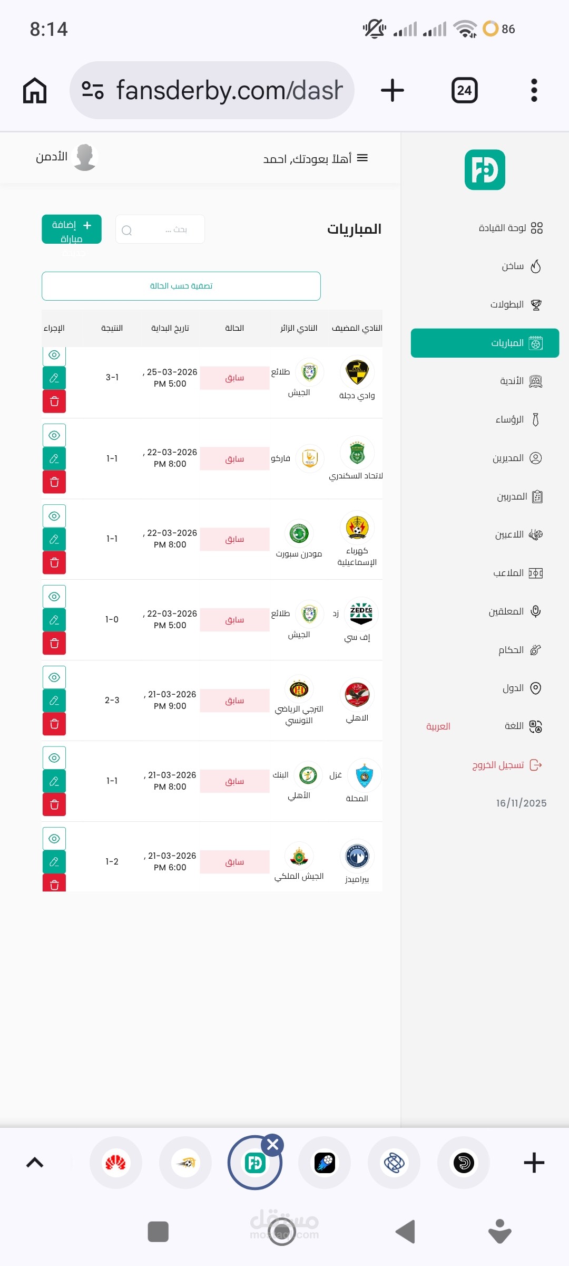View details of the وادي دجلة match (eye icon)
Image resolution: width=569 pixels, height=1266 pixels.
(54, 355)
